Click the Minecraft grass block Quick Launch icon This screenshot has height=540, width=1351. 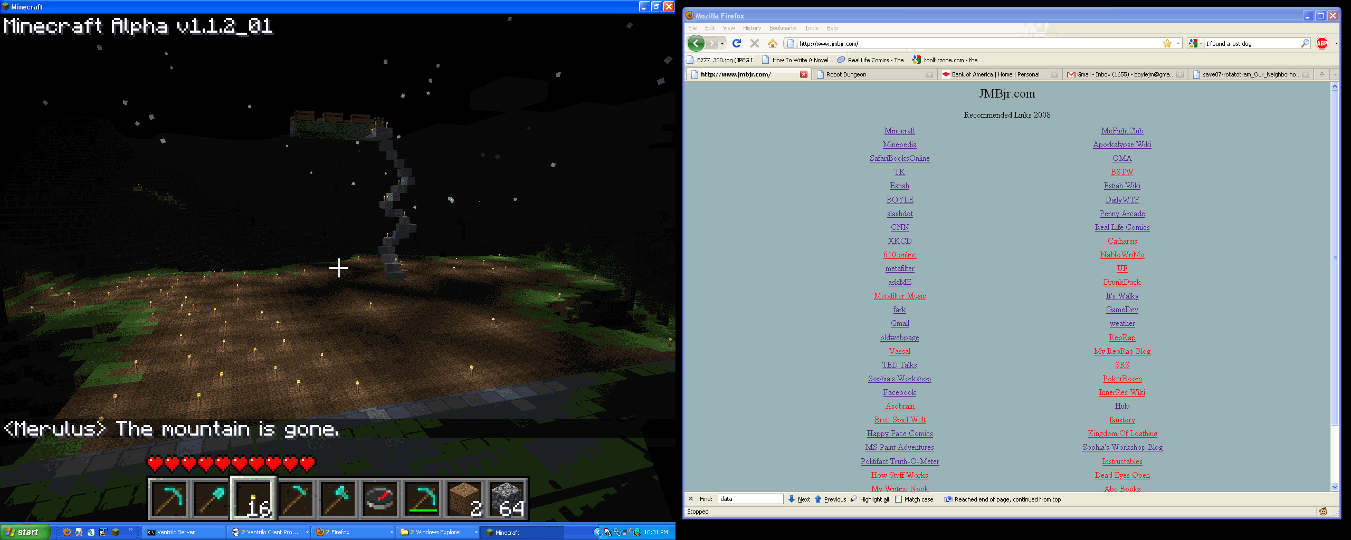tap(116, 532)
